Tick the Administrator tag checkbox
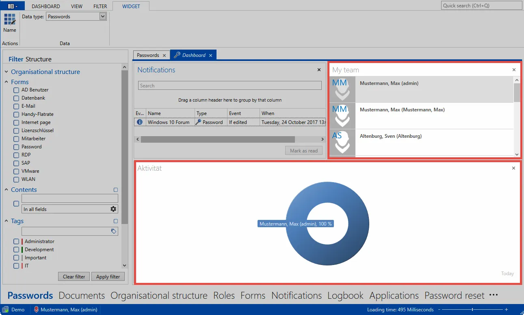Viewport: 524px width, 315px height. point(16,241)
